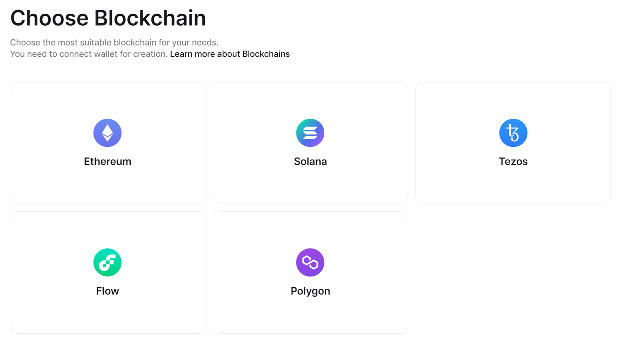
Task: Choose the Solana blockchain card
Action: 310,143
